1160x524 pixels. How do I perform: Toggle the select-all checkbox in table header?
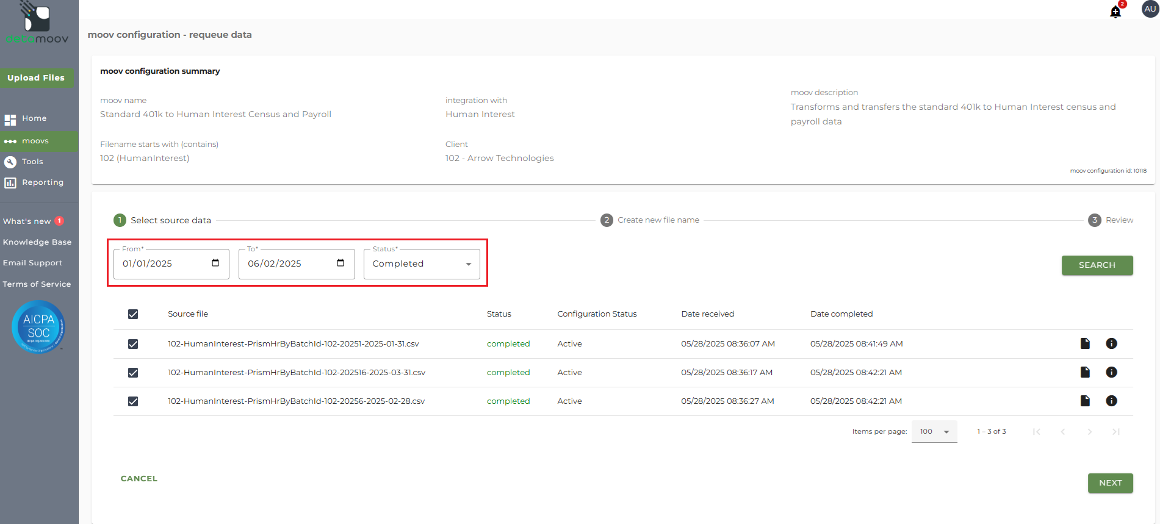pyautogui.click(x=133, y=314)
